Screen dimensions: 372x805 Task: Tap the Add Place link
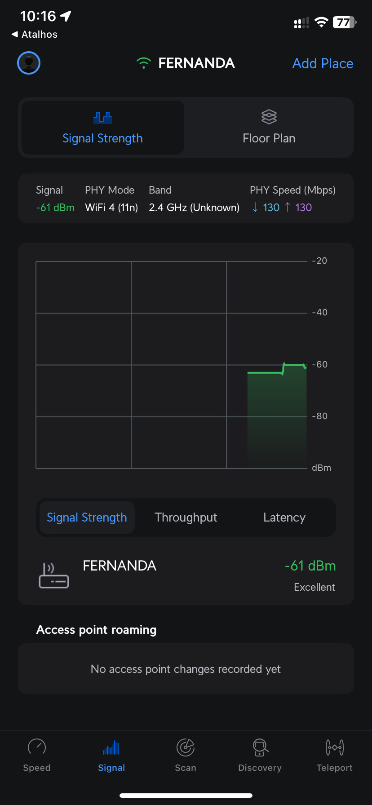coord(323,63)
